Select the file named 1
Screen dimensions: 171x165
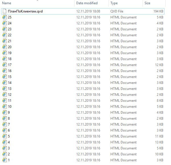click(x=9, y=160)
